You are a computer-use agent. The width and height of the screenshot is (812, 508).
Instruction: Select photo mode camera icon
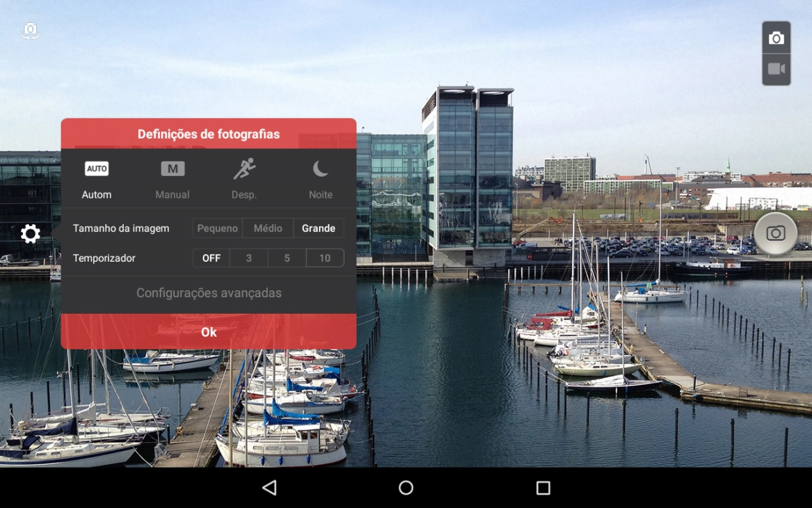pyautogui.click(x=776, y=38)
